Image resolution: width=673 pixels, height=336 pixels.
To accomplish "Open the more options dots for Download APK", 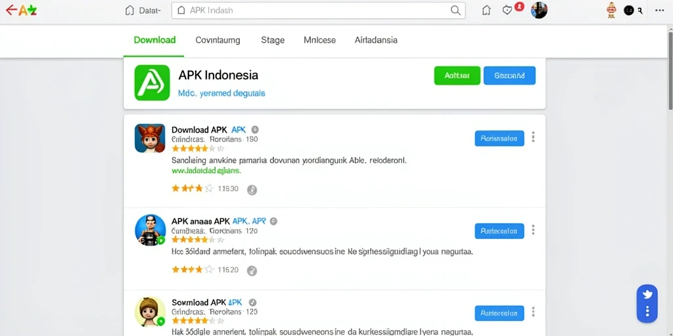I will coord(533,137).
